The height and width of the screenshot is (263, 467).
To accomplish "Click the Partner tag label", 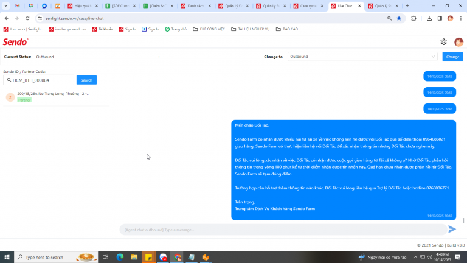I will [24, 100].
